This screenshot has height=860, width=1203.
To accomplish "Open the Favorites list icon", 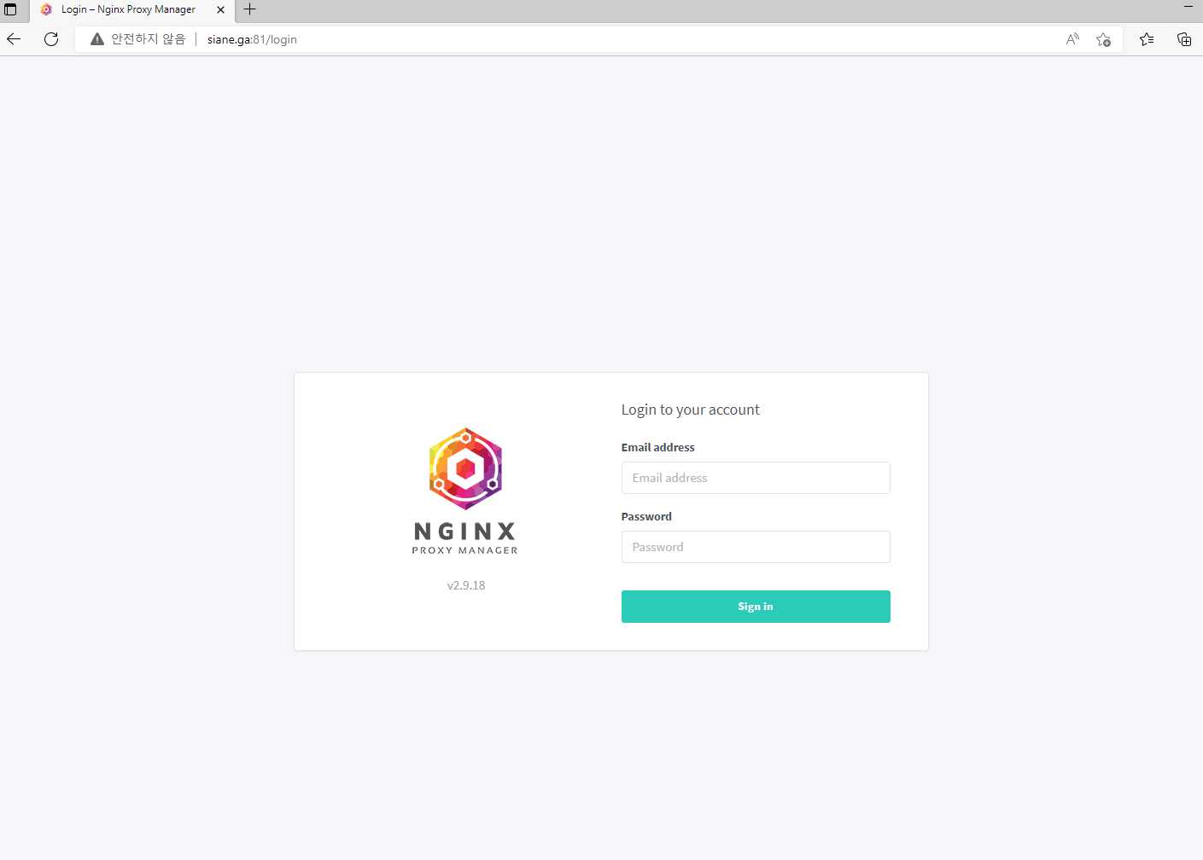I will coord(1147,39).
